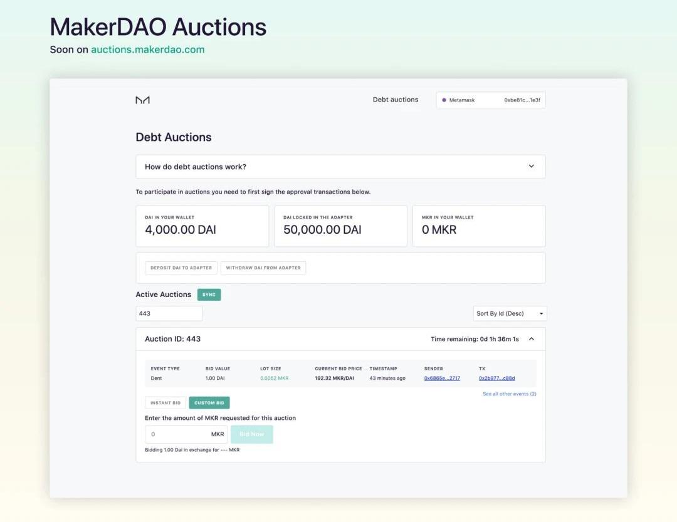This screenshot has width=677, height=522.
Task: Click the purple Metamask status dot
Action: tap(444, 100)
